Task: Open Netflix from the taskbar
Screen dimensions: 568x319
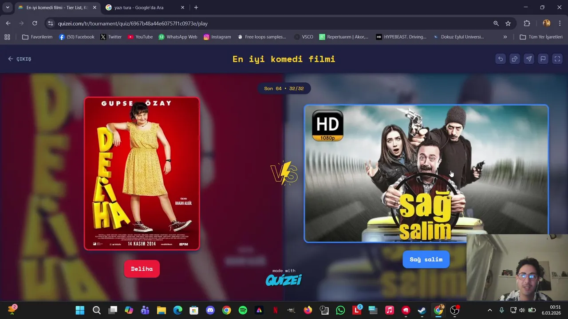Action: (x=276, y=310)
